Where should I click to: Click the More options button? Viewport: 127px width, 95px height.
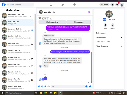(79, 22)
